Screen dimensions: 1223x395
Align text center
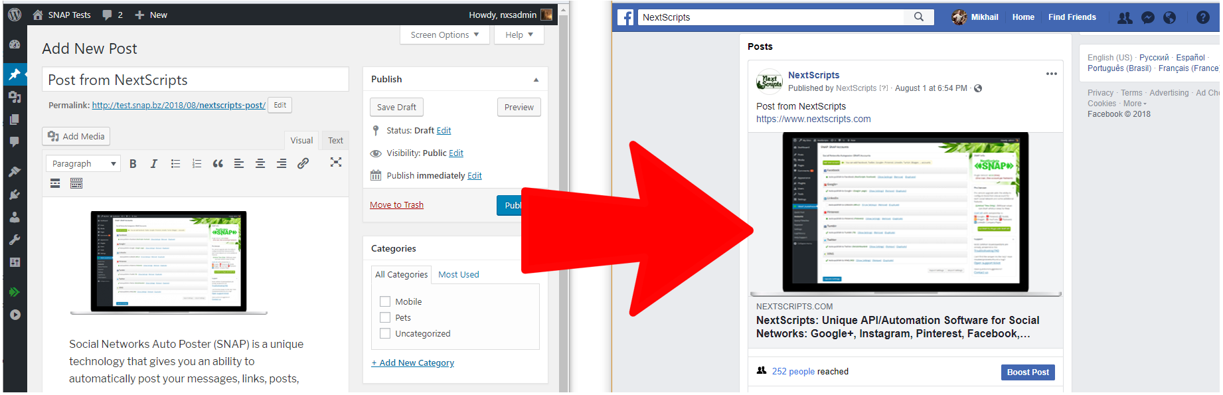(x=260, y=163)
